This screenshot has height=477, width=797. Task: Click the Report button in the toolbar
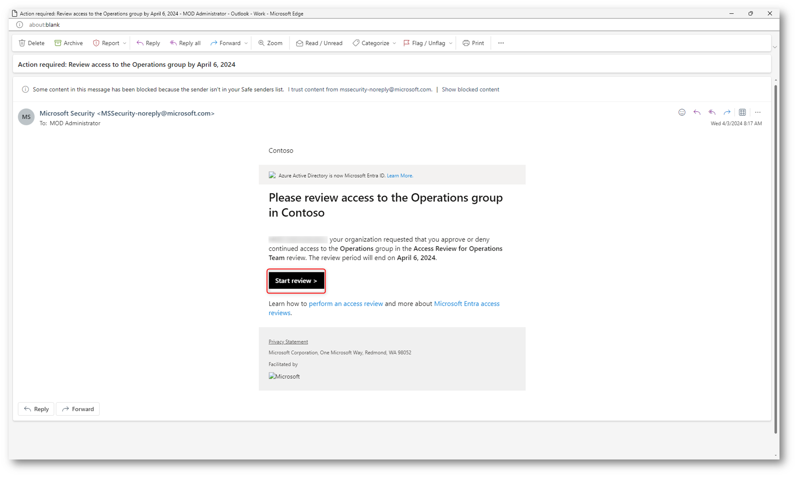[106, 43]
